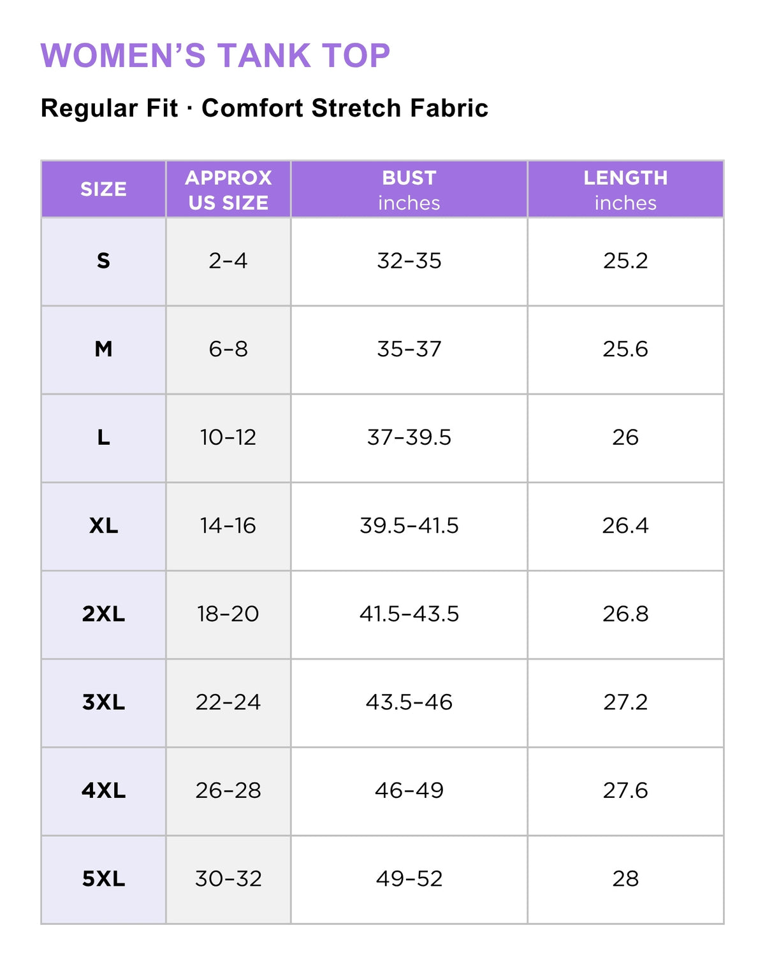Viewport: 765px width, 956px height.
Task: Click length value 27.2
Action: click(625, 702)
